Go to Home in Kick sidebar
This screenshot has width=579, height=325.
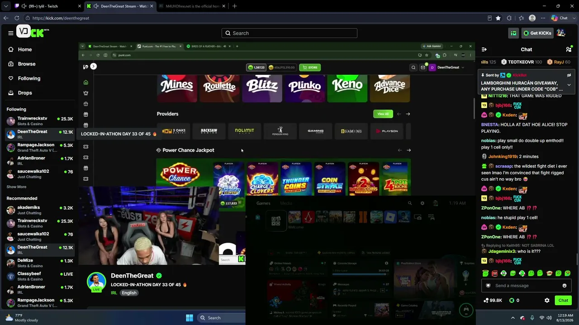[20, 50]
